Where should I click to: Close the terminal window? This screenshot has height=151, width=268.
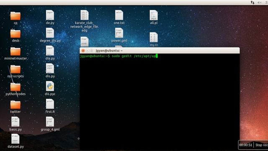tap(83, 51)
